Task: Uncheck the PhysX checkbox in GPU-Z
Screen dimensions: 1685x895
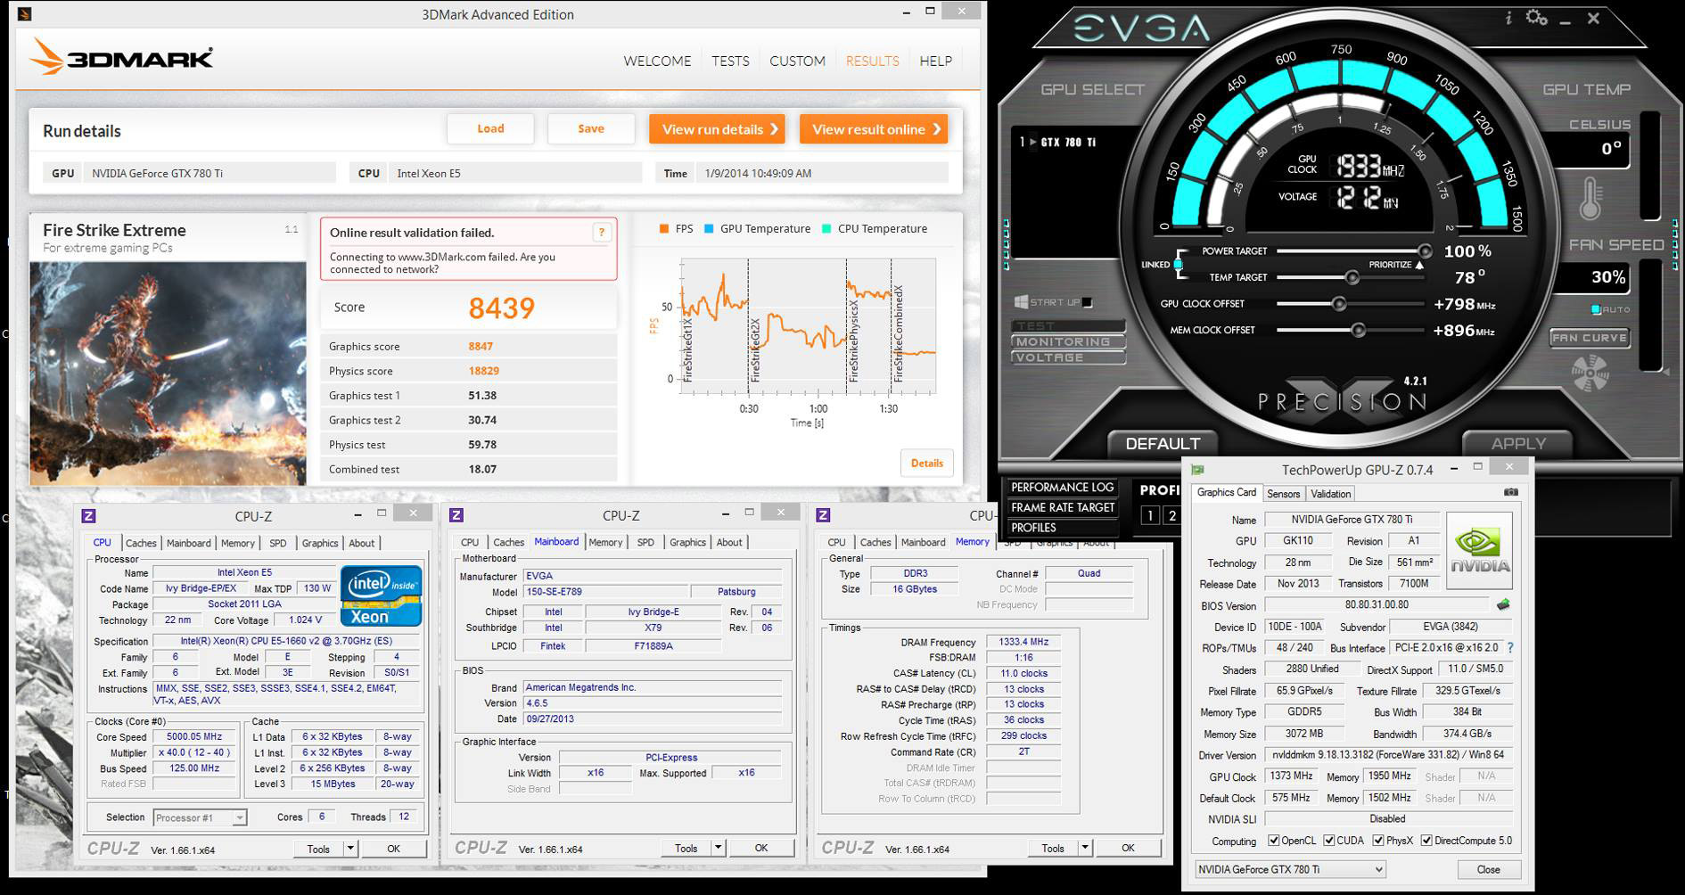Action: pos(1378,841)
